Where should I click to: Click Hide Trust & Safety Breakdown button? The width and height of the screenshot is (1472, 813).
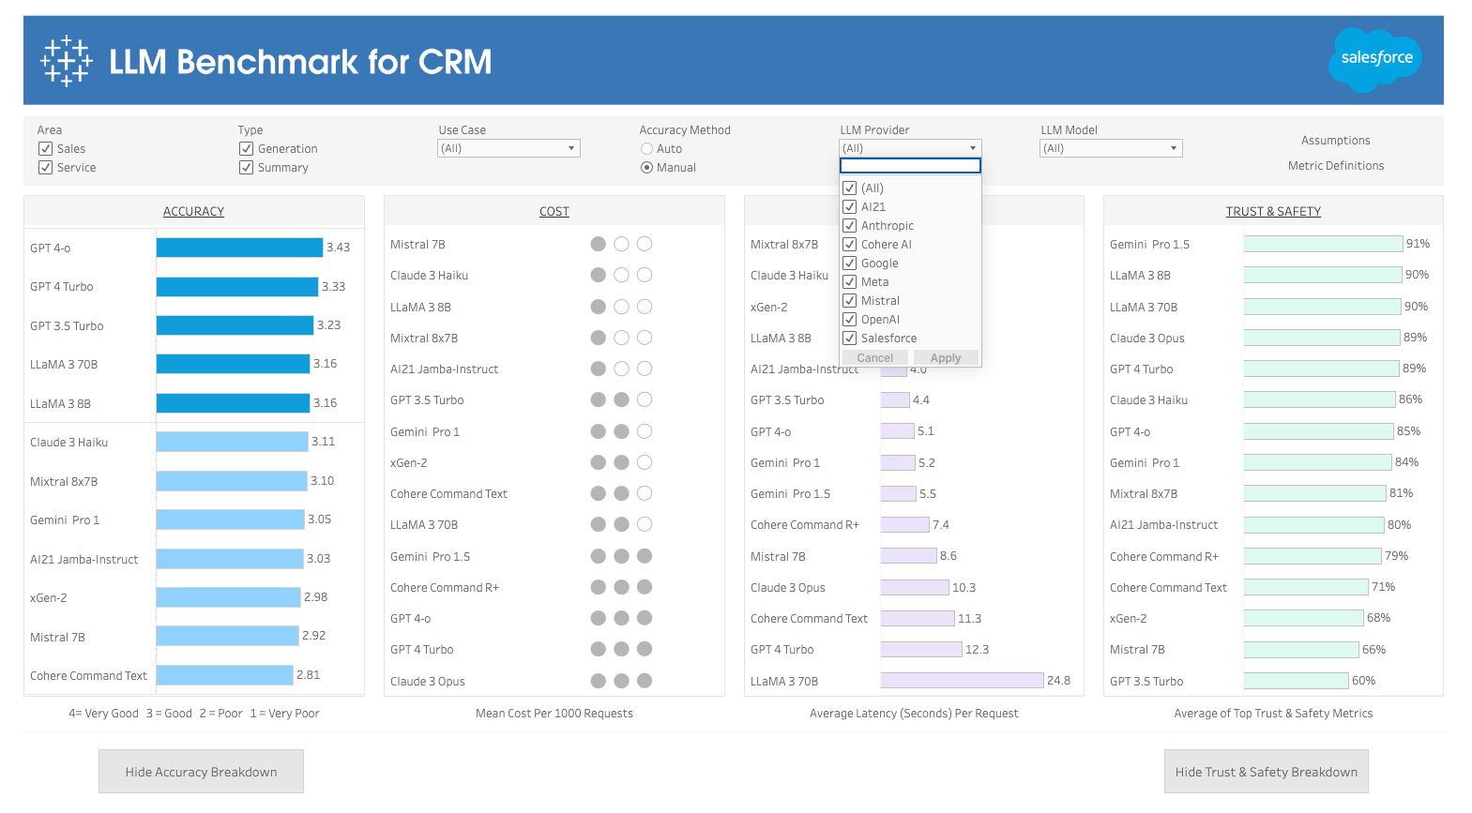click(x=1266, y=771)
